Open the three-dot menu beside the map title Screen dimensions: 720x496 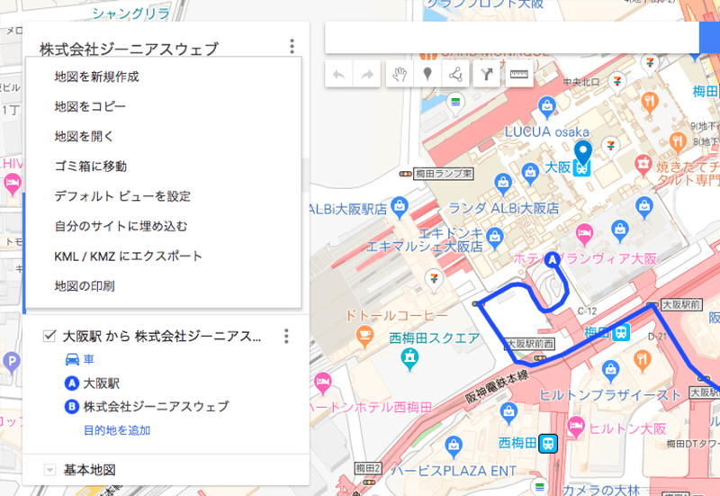point(292,47)
